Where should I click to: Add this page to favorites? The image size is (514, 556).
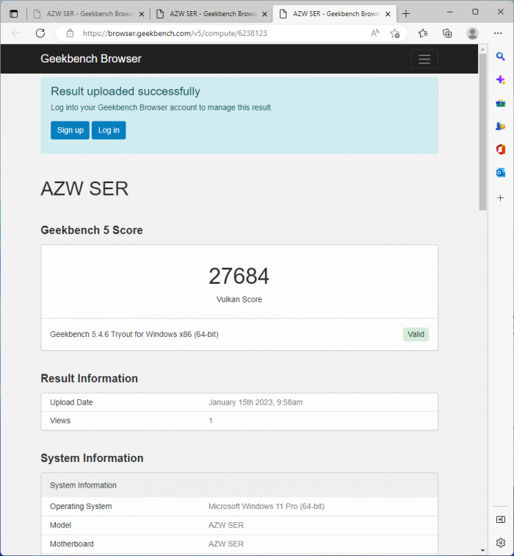pyautogui.click(x=395, y=33)
